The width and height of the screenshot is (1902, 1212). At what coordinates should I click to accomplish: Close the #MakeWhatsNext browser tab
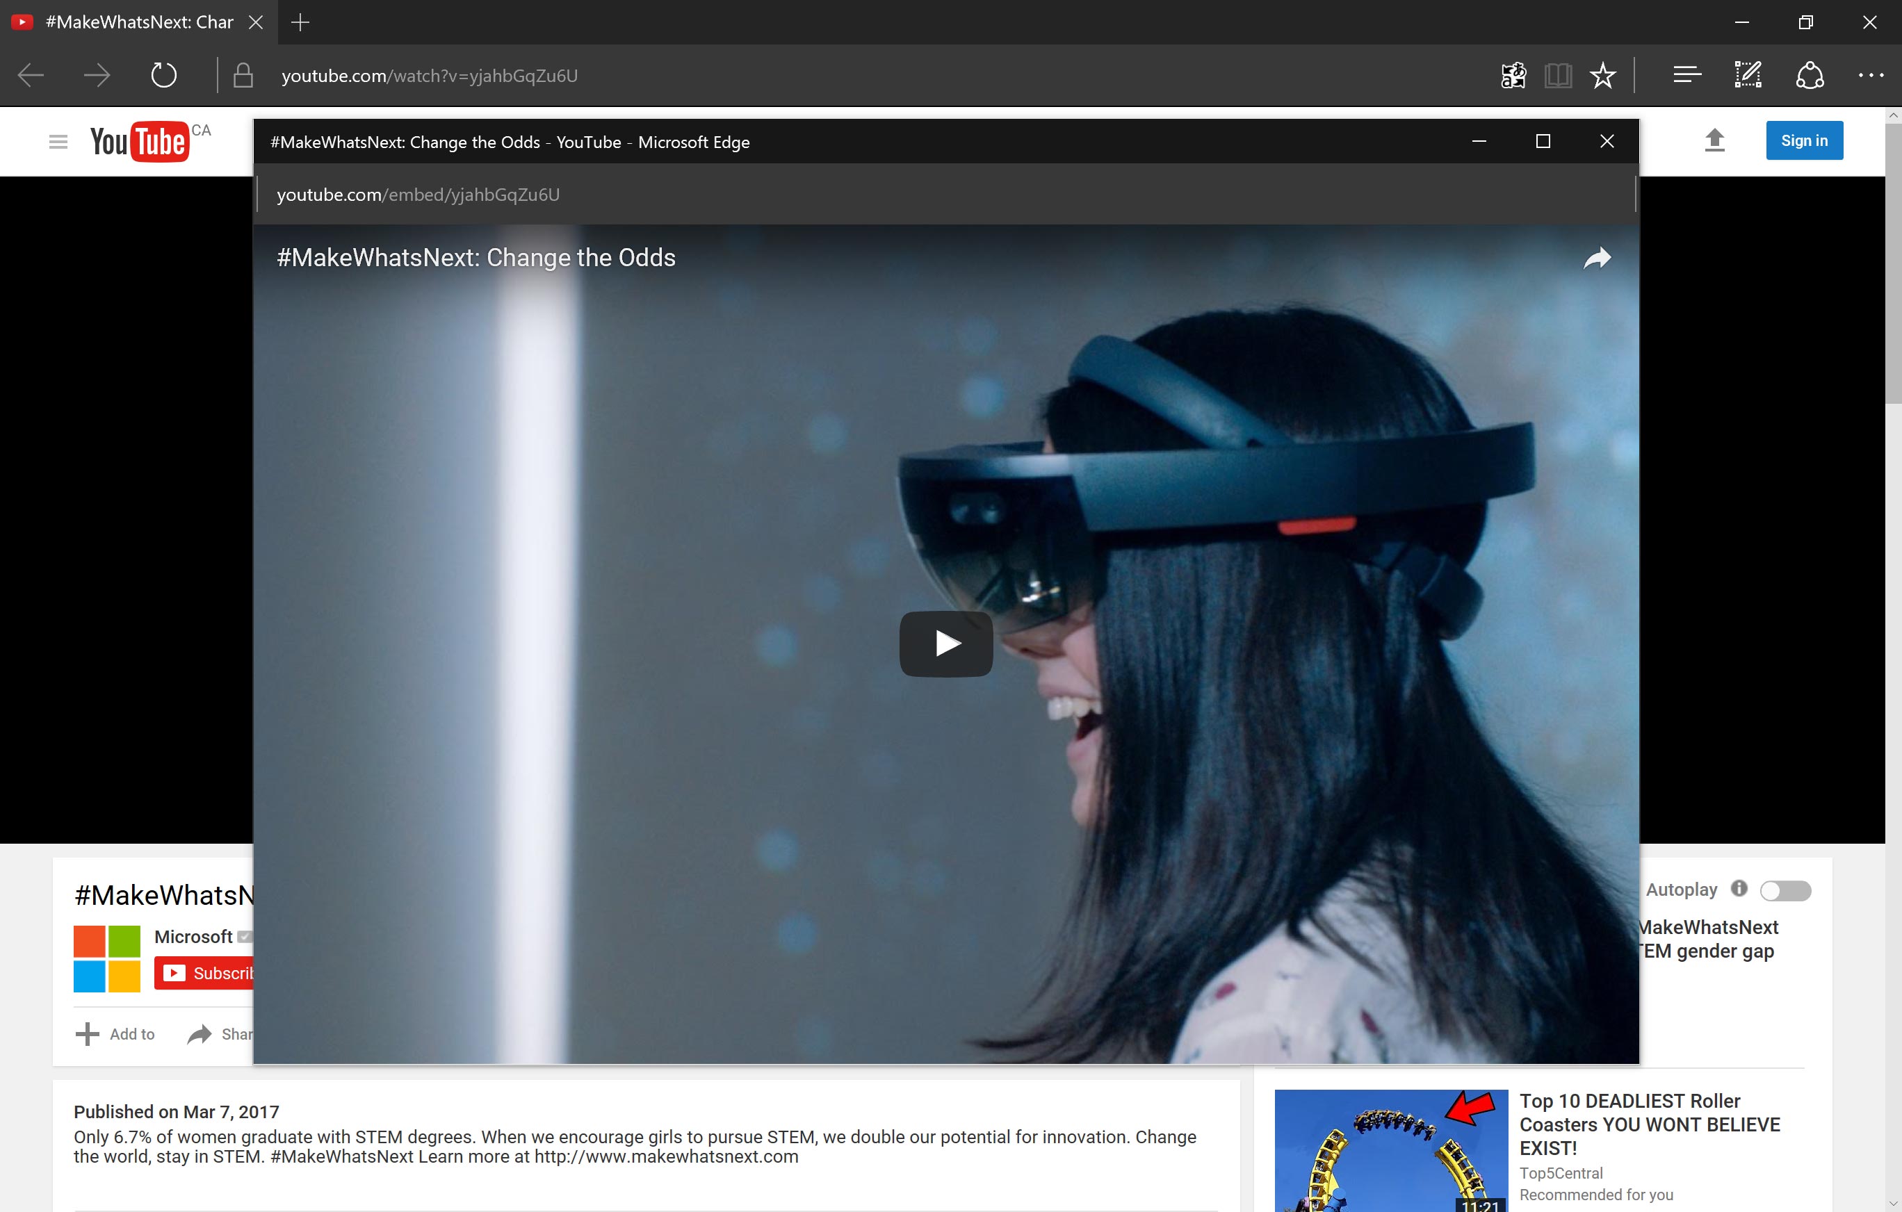pyautogui.click(x=256, y=22)
